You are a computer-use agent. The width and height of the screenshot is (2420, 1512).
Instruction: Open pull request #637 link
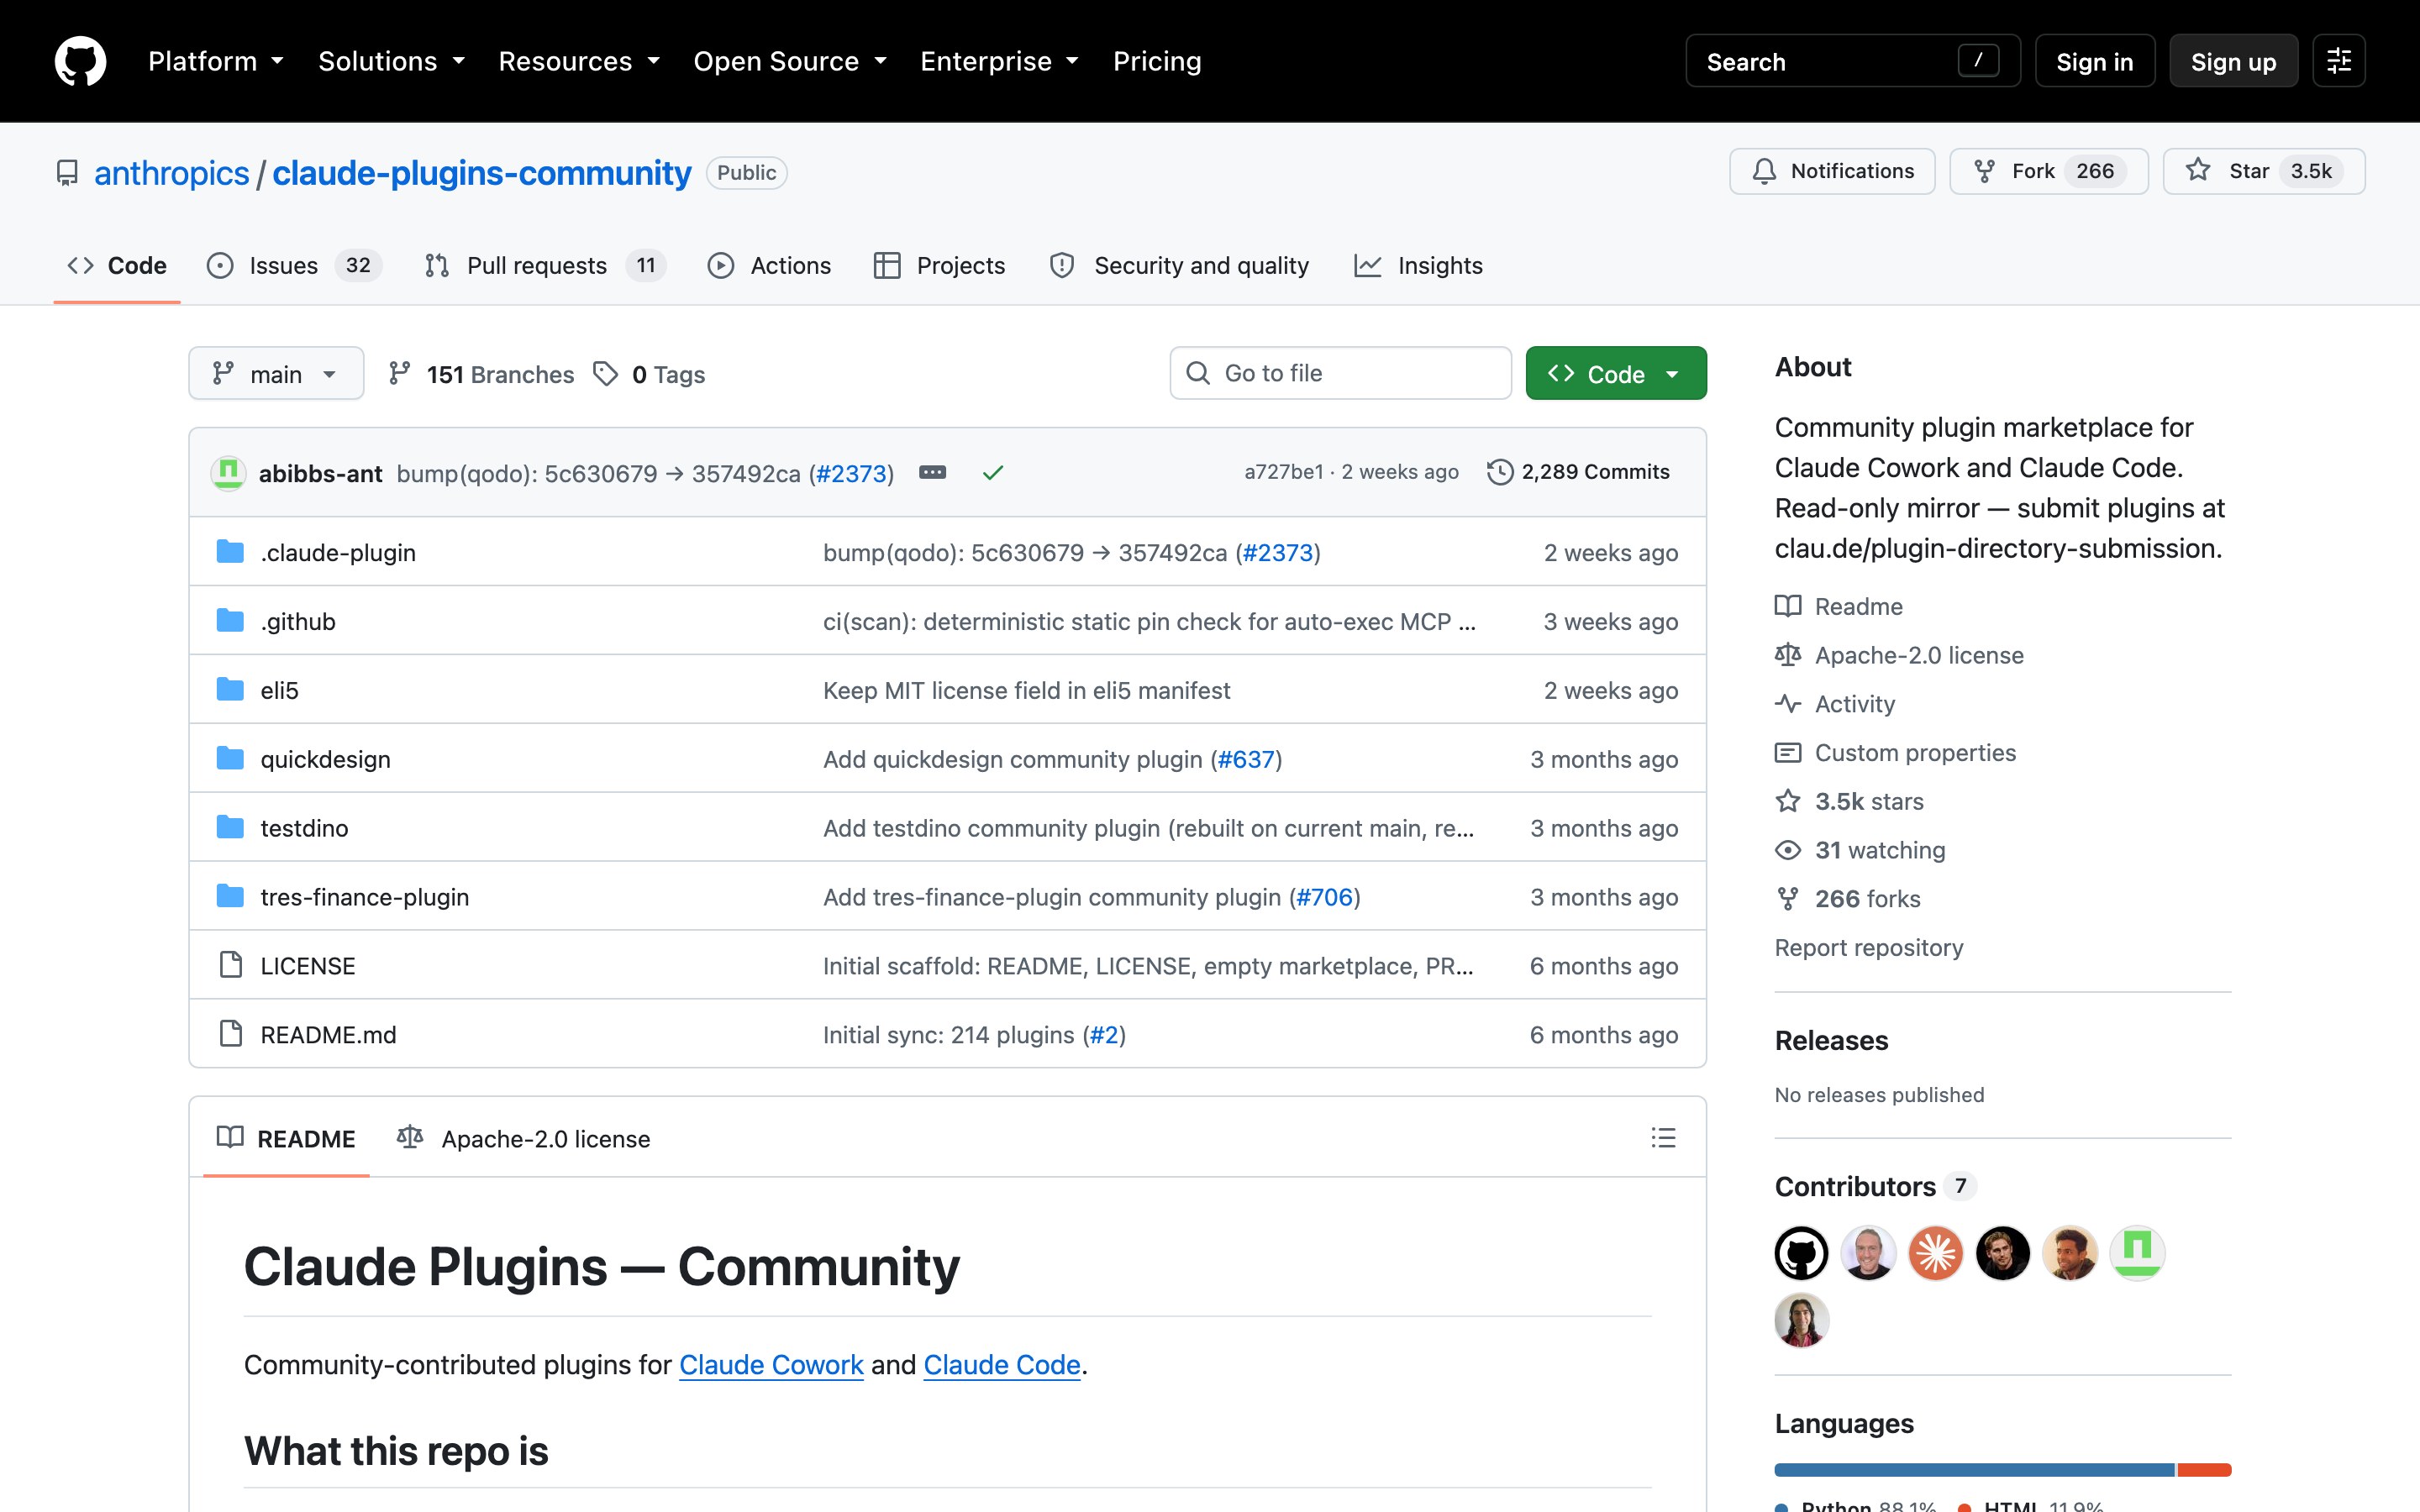click(1246, 759)
